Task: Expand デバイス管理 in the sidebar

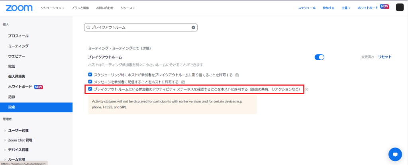Action: (x=24, y=149)
